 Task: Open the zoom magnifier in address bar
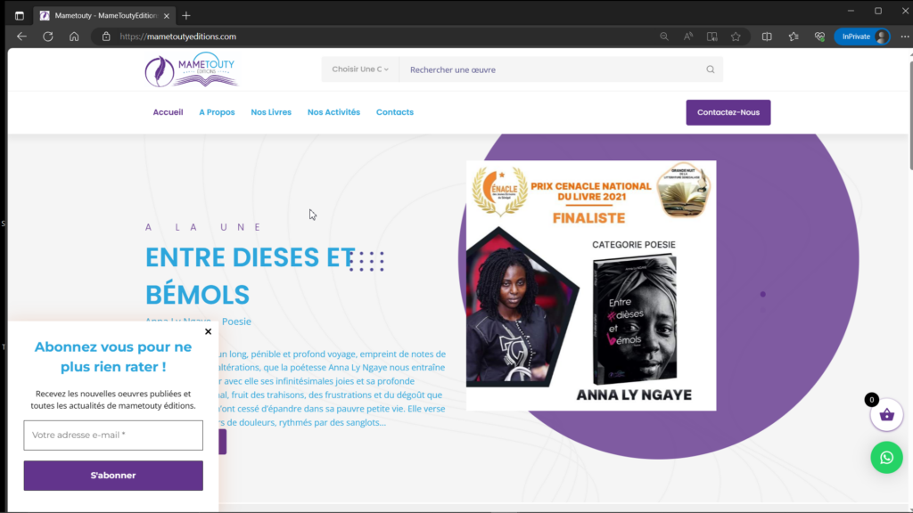663,36
